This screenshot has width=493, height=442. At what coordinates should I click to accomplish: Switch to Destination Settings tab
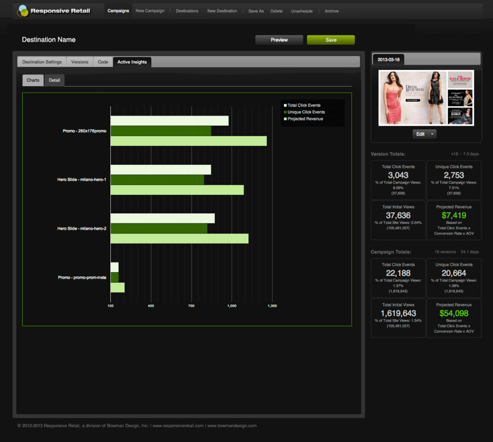click(42, 62)
